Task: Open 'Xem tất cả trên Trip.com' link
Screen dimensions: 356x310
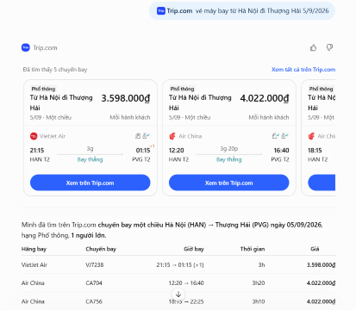Action: coord(303,70)
